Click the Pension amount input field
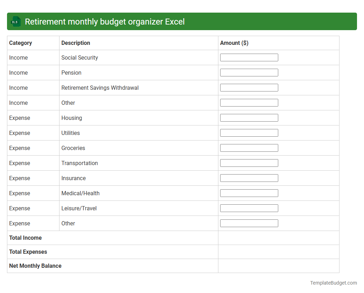The height and width of the screenshot is (293, 364). (x=249, y=72)
